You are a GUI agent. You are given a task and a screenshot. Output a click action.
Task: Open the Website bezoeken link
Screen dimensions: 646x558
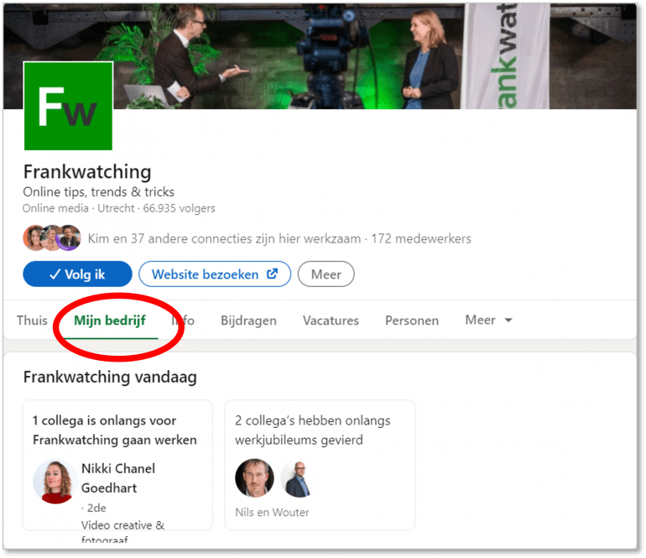pos(215,274)
